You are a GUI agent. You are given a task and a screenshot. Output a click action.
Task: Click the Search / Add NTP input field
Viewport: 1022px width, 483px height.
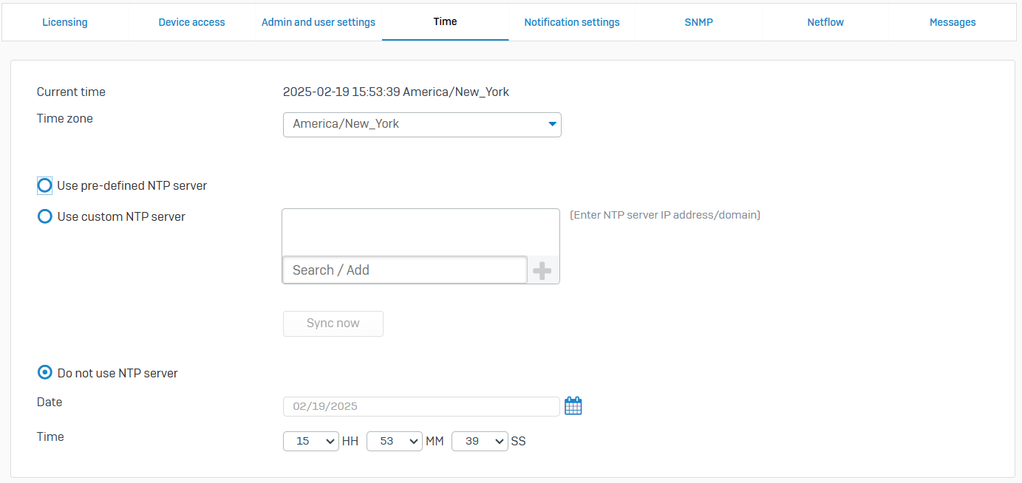[x=404, y=270]
